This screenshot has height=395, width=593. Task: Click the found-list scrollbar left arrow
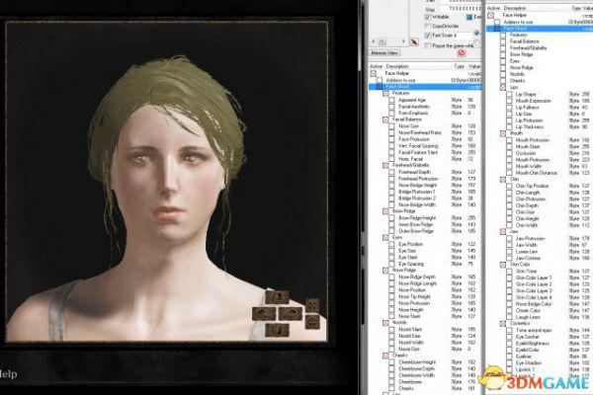374,41
